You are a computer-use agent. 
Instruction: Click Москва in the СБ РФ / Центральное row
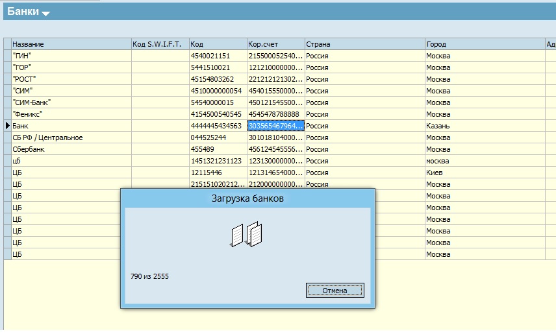[485, 137]
